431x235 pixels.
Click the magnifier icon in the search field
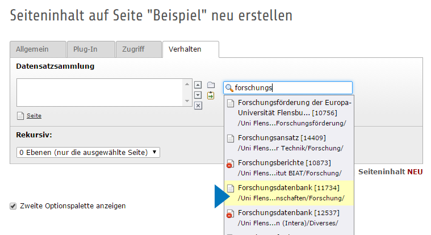[x=229, y=88]
